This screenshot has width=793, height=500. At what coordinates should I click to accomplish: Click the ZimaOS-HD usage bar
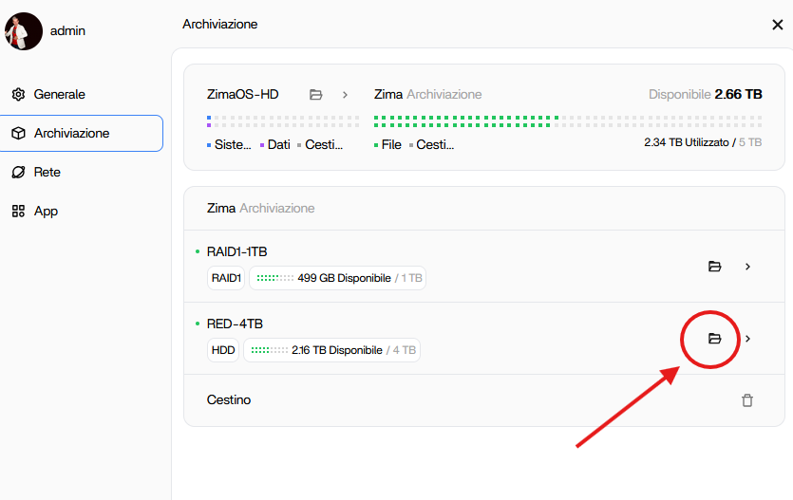282,121
